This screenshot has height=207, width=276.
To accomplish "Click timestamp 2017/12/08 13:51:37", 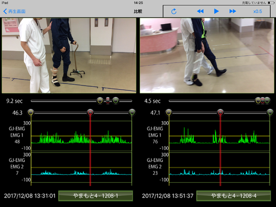I will [x=168, y=196].
